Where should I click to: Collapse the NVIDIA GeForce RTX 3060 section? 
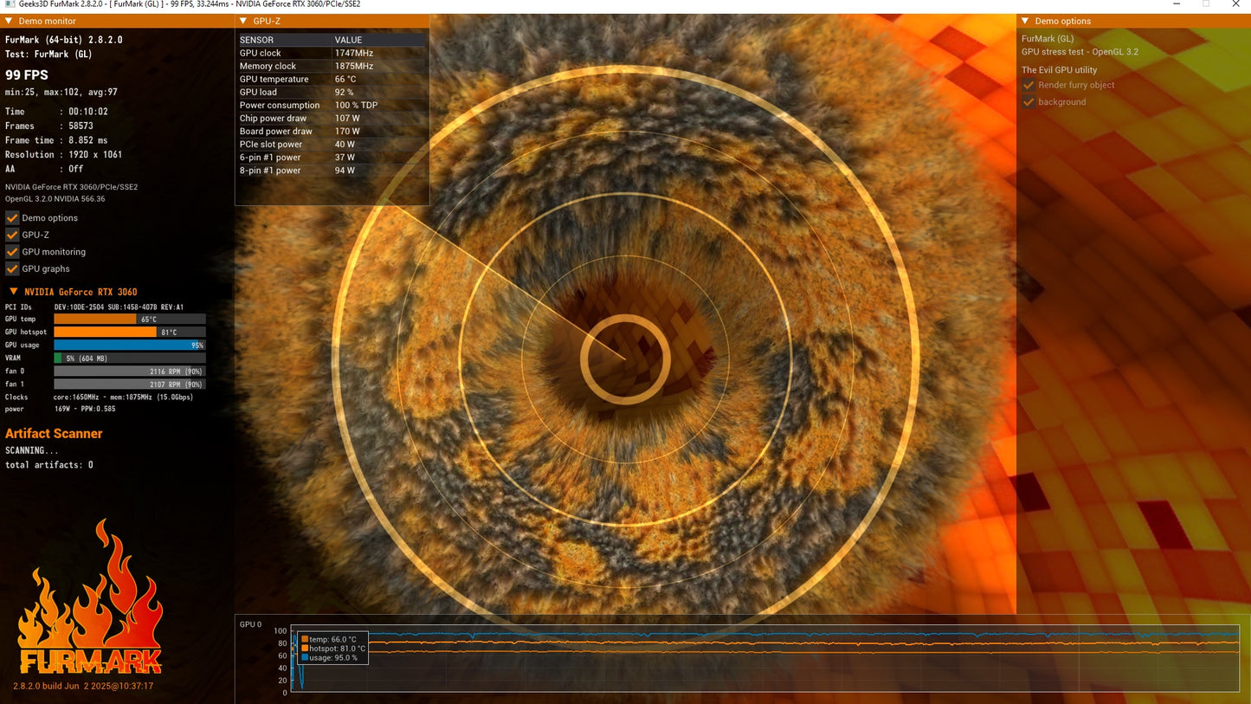[x=13, y=292]
